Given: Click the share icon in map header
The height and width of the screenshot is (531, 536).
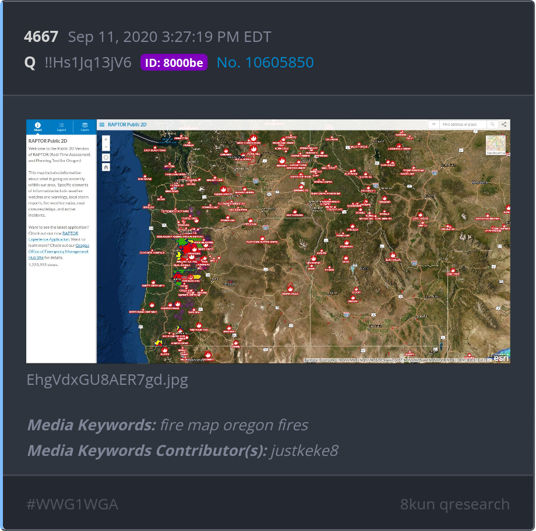Looking at the screenshot, I should tap(504, 125).
